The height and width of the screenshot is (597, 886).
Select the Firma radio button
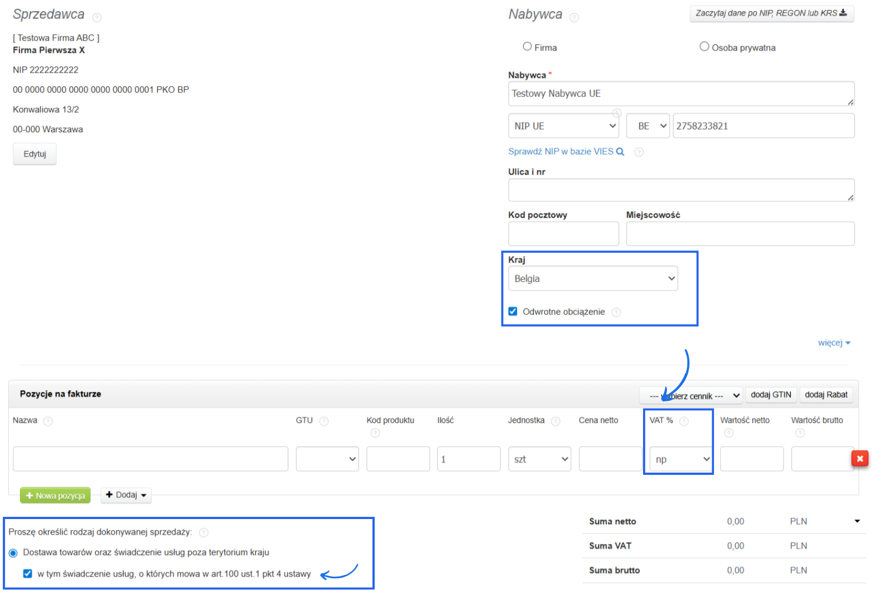[x=527, y=46]
